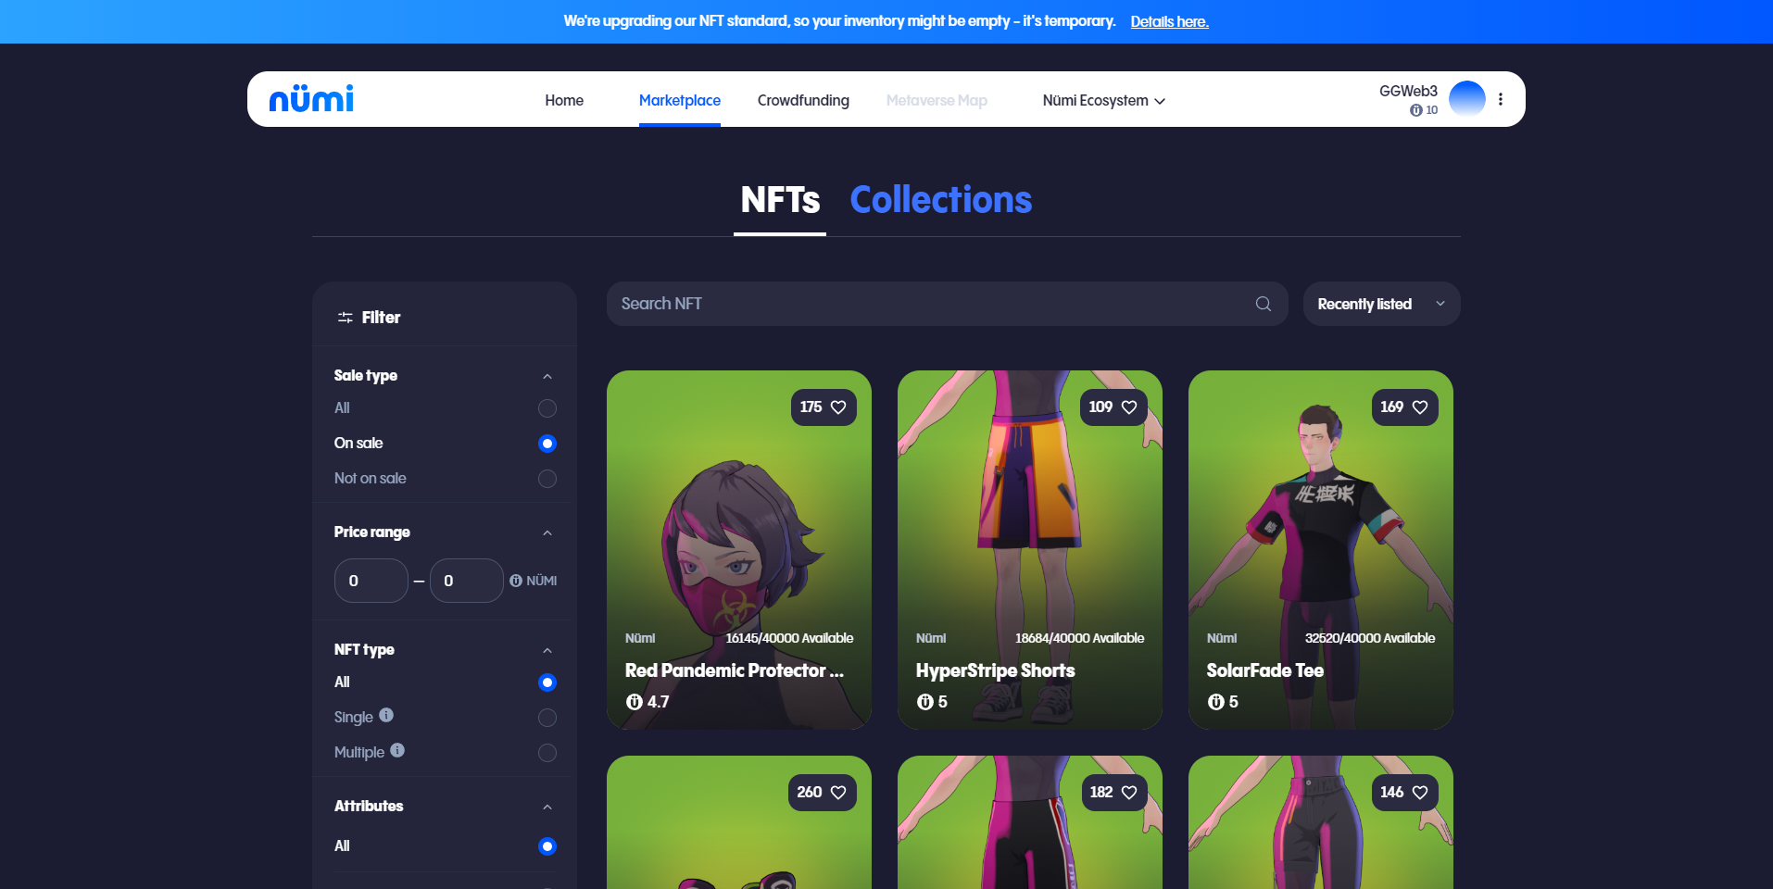
Task: Click heart icon on HyperStripe Shorts card
Action: pyautogui.click(x=1129, y=407)
